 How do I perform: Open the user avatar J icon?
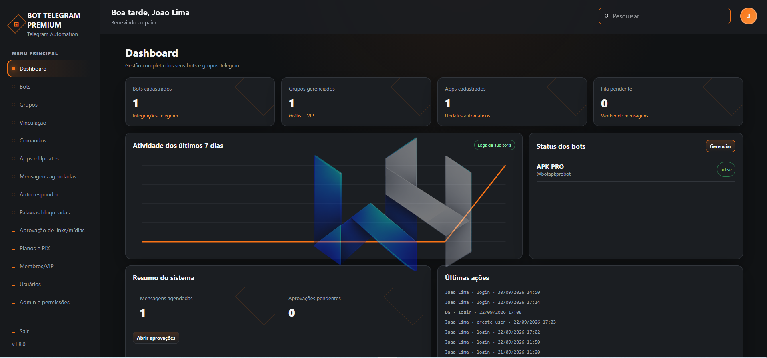tap(748, 16)
